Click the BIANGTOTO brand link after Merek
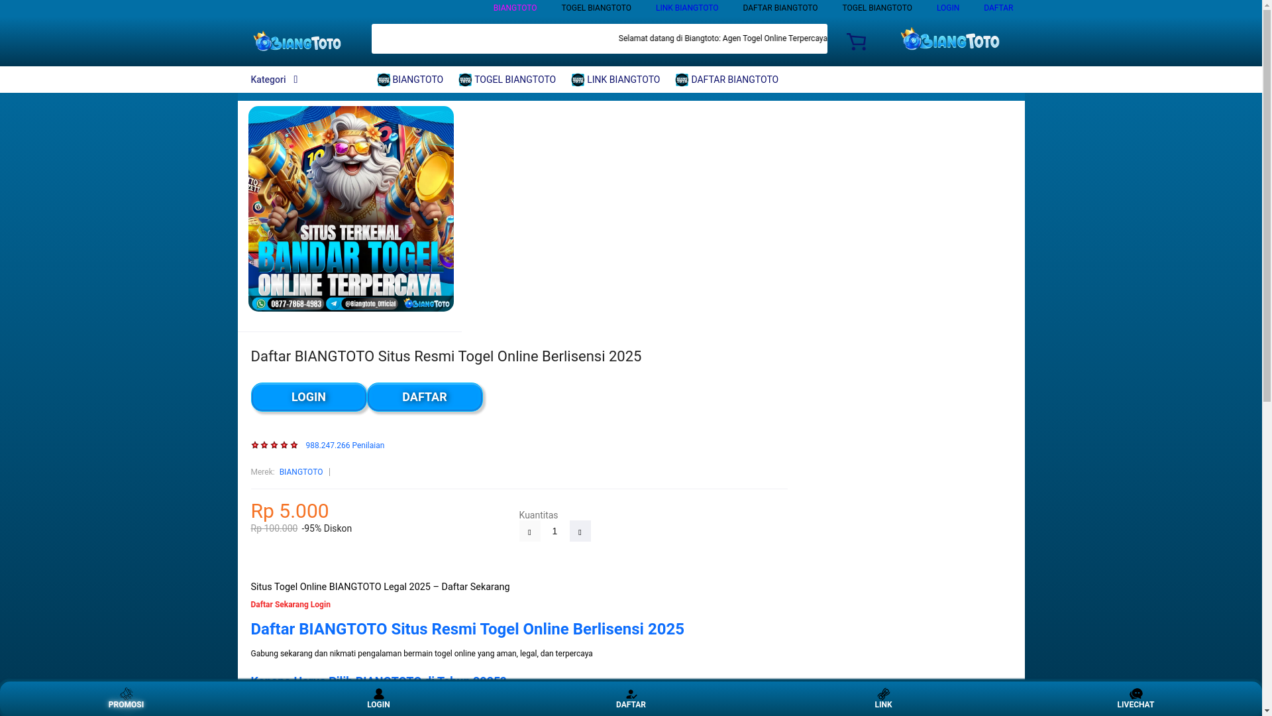Image resolution: width=1272 pixels, height=716 pixels. 301,472
